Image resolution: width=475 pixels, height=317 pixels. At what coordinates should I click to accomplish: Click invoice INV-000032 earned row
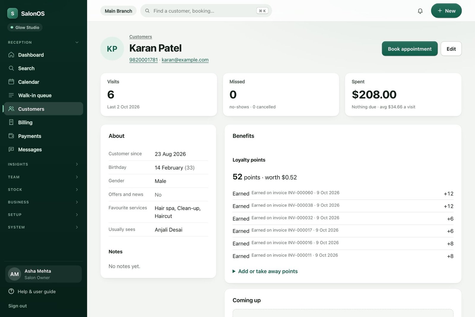pyautogui.click(x=343, y=218)
